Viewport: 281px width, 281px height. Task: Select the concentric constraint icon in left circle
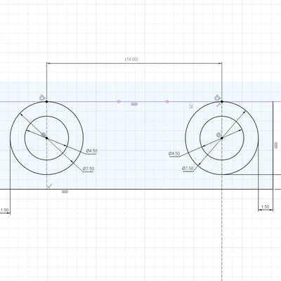tap(44, 135)
